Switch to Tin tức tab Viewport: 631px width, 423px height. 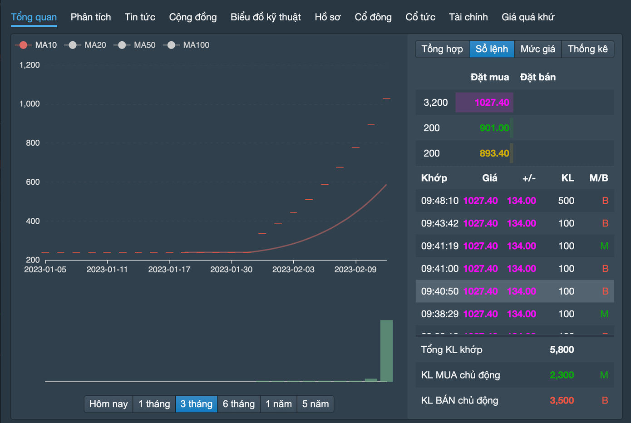tap(140, 17)
